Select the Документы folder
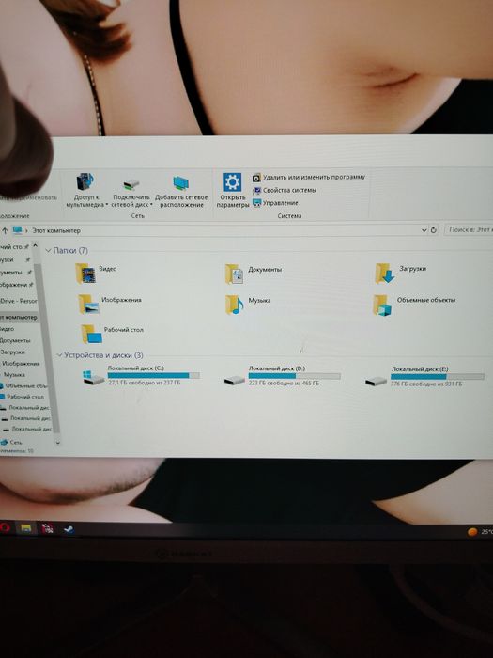 point(254,274)
